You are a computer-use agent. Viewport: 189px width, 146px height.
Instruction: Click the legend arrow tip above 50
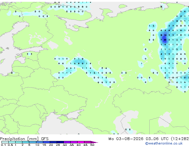coord(94,142)
